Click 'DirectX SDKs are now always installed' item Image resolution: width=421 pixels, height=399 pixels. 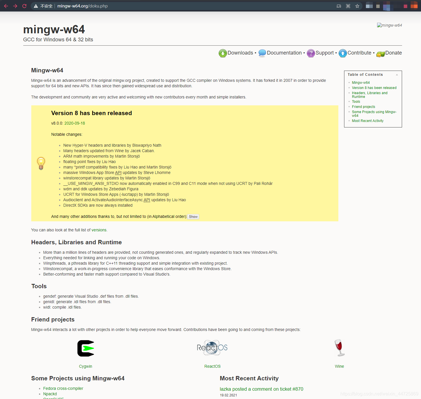pos(98,205)
